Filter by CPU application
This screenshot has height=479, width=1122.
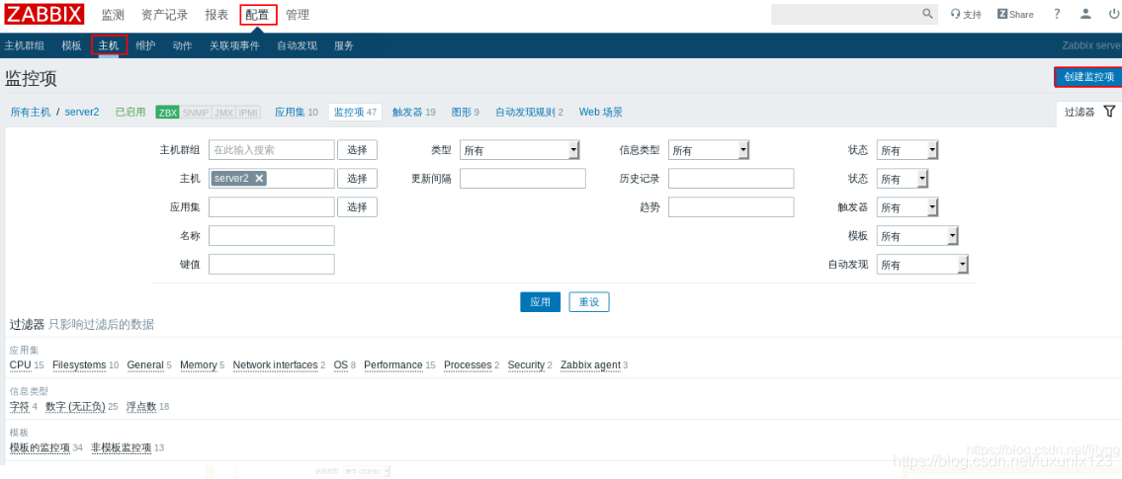coord(20,365)
